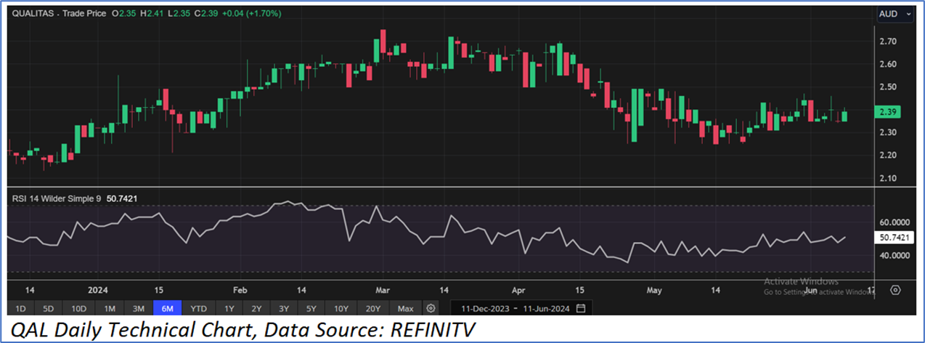Switch to the 10D time range

(79, 308)
